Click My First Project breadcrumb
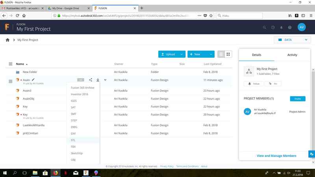Image resolution: width=315 pixels, height=177 pixels. tap(28, 40)
